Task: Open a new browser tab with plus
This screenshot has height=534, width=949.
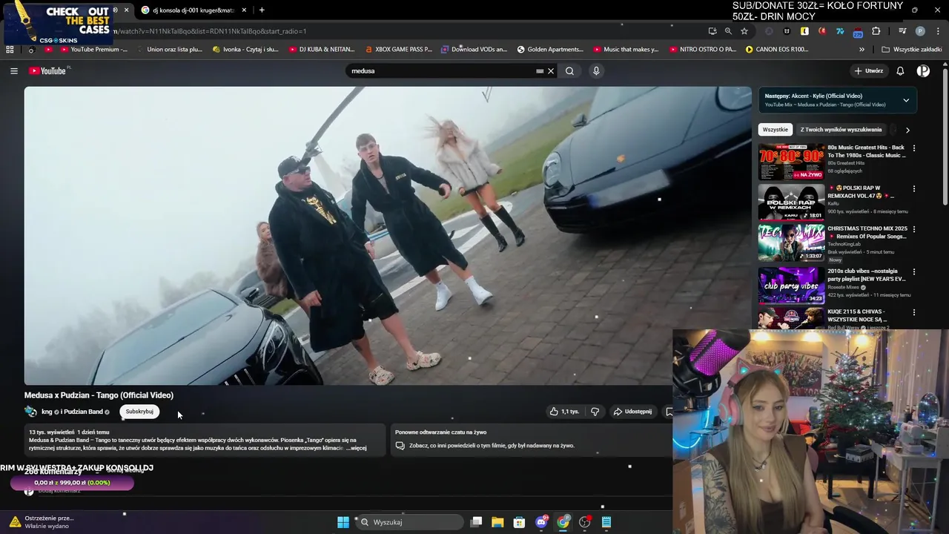Action: click(x=262, y=10)
